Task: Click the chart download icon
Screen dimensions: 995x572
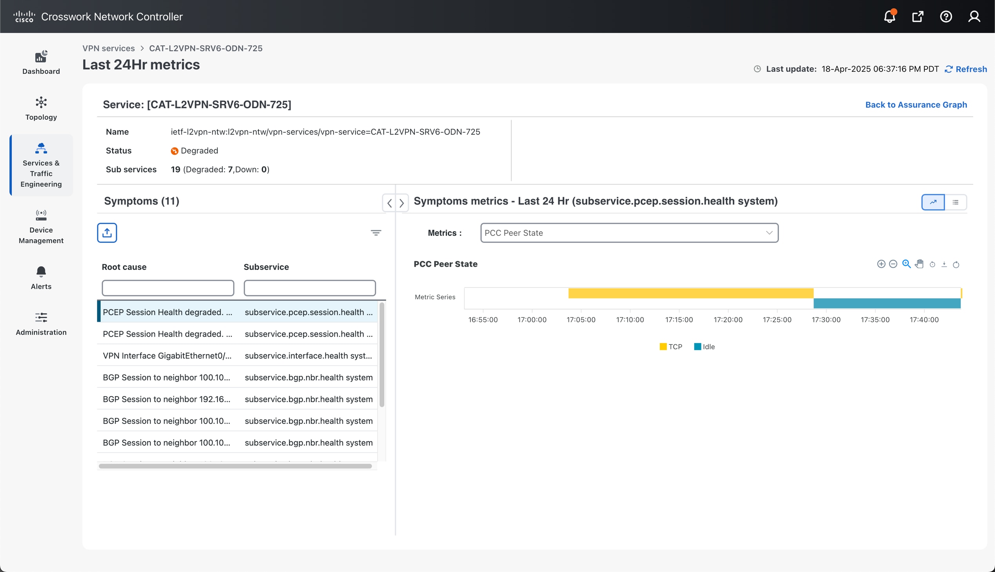Action: 944,264
